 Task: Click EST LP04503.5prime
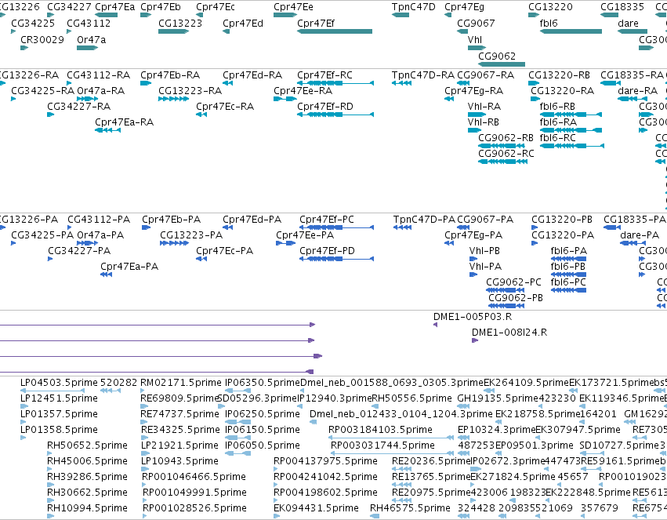(53, 391)
